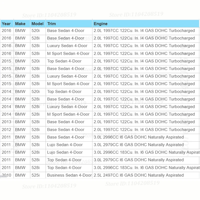Select the "Model" column header
Viewport: 200px width, 200px height.
coord(37,24)
